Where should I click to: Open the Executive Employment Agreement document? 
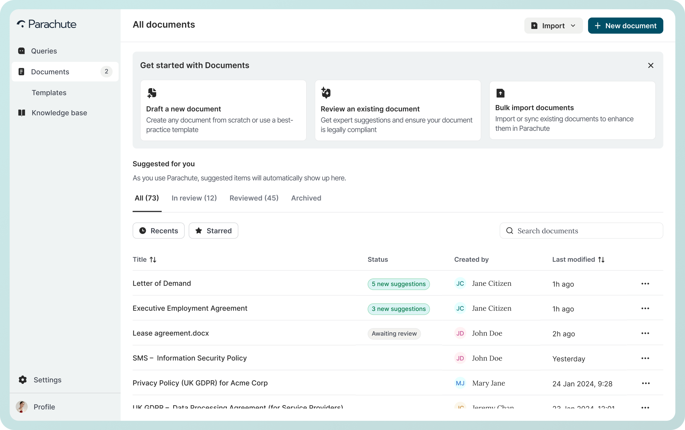(190, 309)
